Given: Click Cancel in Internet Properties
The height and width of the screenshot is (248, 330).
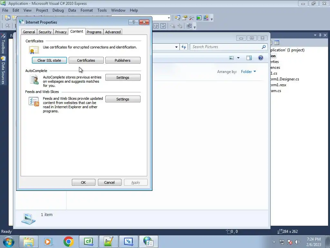Looking at the screenshot, I should pyautogui.click(x=110, y=182).
